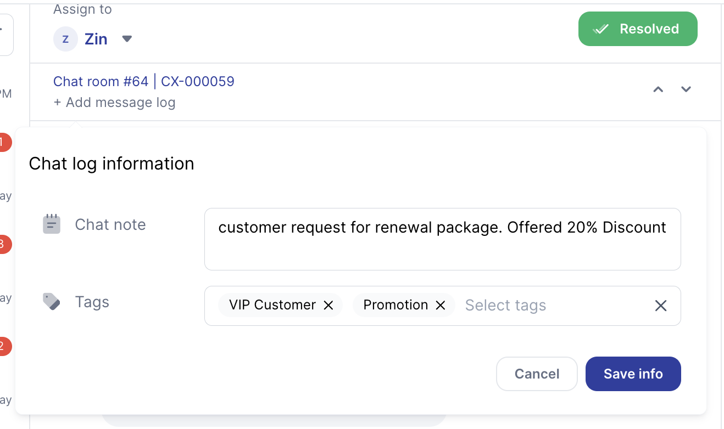This screenshot has width=724, height=429.
Task: Open the CX-000059 ticket link
Action: pyautogui.click(x=198, y=82)
